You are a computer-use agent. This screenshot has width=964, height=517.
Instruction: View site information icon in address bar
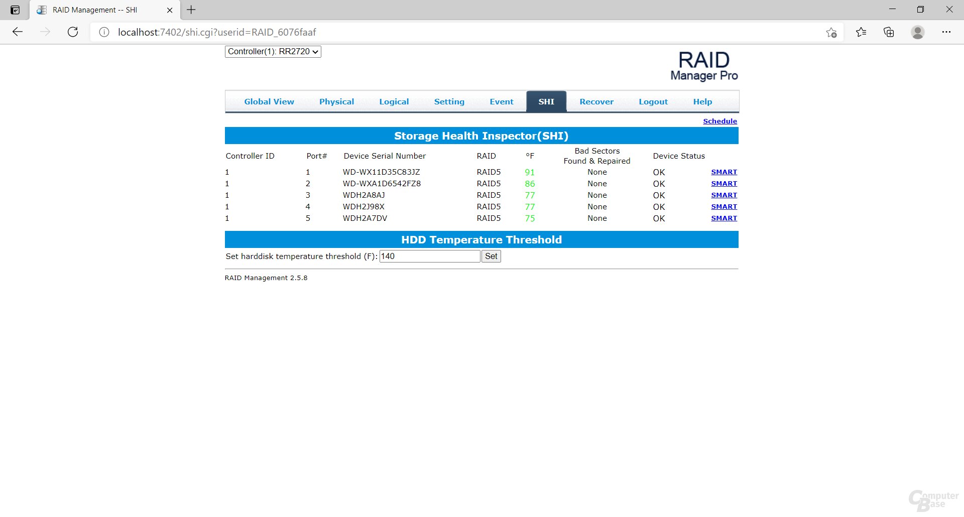104,32
